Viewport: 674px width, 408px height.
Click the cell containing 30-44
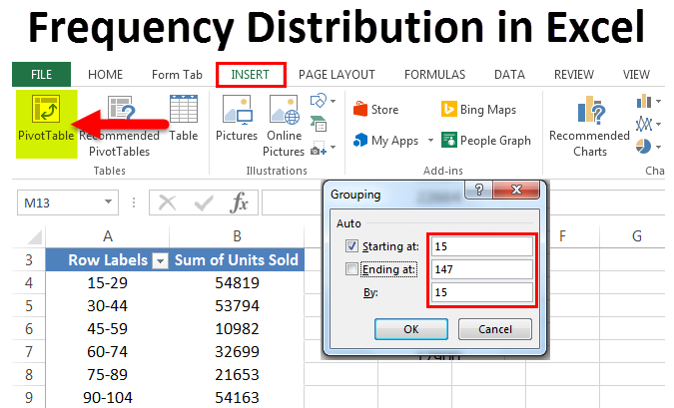coord(108,306)
